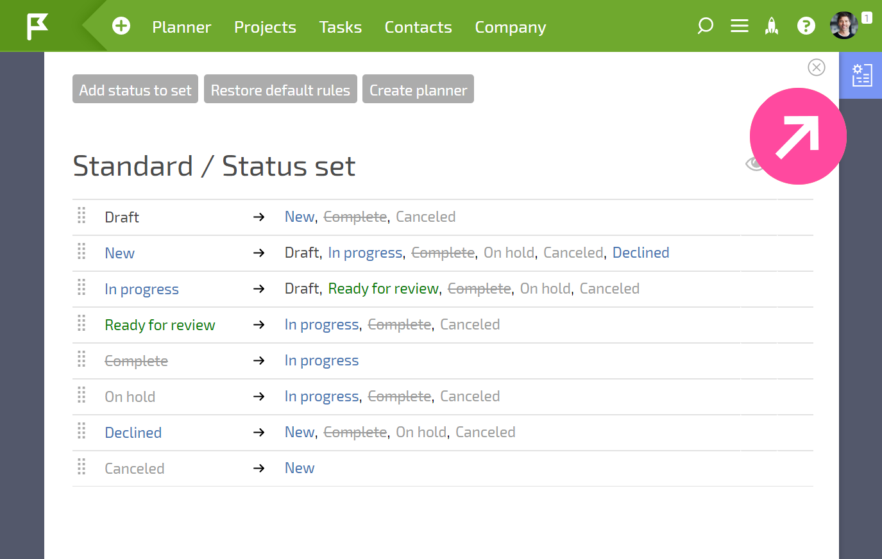Click the Add status to set button
882x559 pixels.
(x=135, y=89)
